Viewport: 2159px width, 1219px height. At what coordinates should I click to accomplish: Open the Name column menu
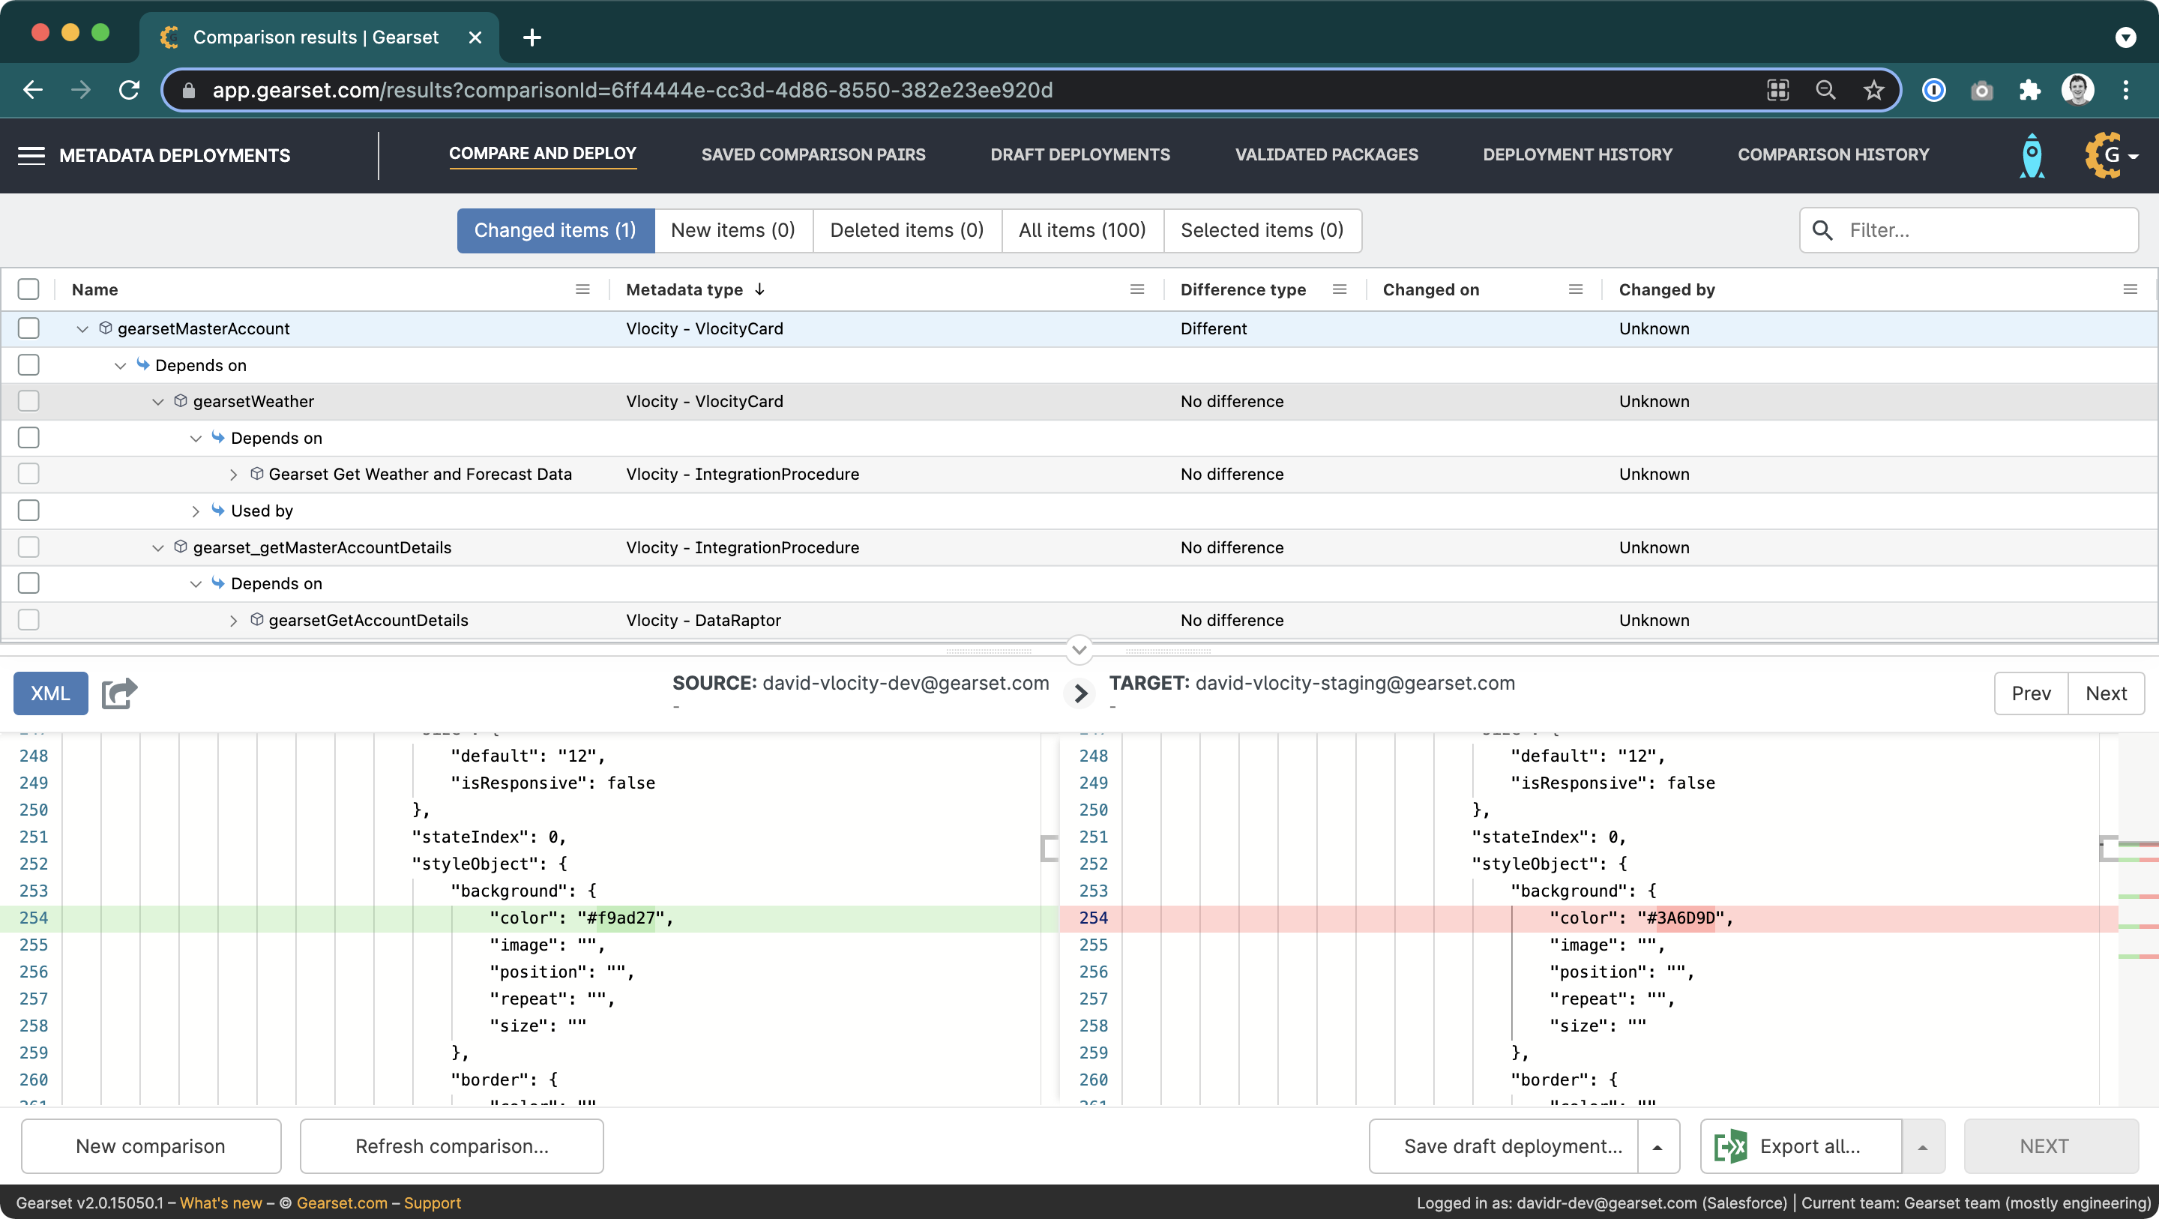[x=582, y=289]
